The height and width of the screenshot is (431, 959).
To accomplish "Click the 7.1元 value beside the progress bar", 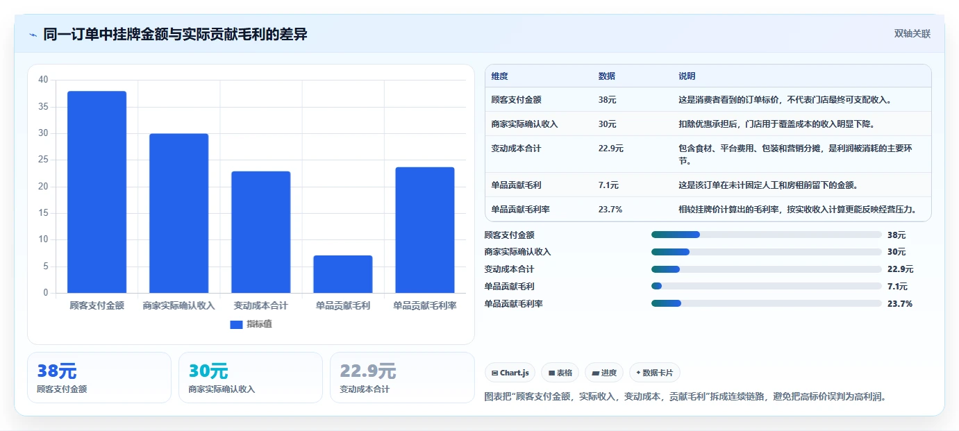I will click(x=897, y=287).
